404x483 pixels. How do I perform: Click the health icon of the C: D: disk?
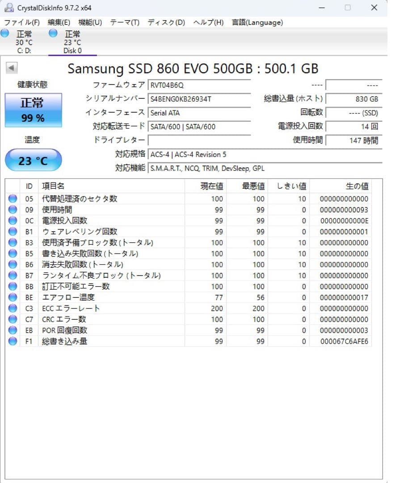point(5,33)
